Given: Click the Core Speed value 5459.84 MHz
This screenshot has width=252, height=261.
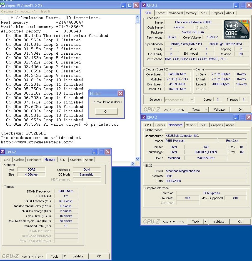Looking at the screenshot, I should pos(177,74).
